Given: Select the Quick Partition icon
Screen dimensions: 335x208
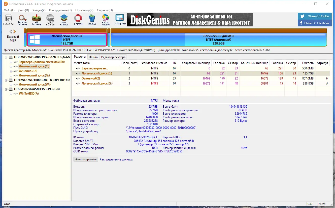Looking at the screenshot, I should tap(50, 20).
